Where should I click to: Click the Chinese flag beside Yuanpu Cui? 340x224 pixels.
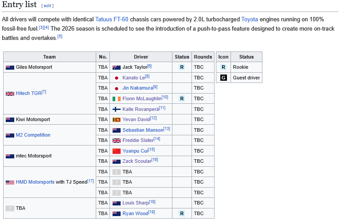(117, 151)
